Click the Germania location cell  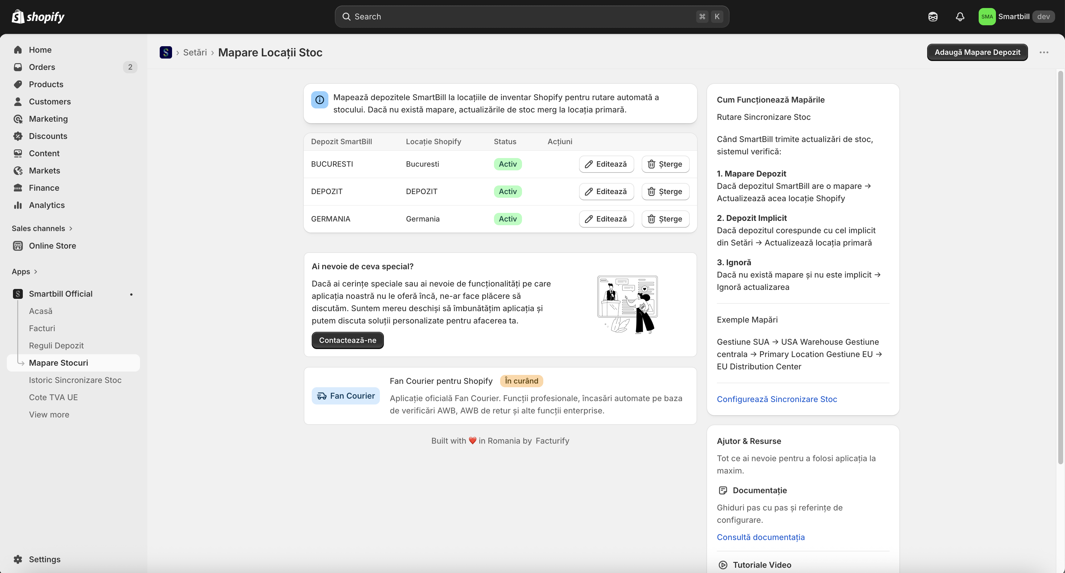tap(422, 219)
